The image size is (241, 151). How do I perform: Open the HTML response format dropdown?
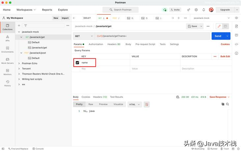click(135, 104)
